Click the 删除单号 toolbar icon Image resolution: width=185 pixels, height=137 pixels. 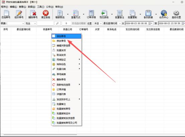33,14
